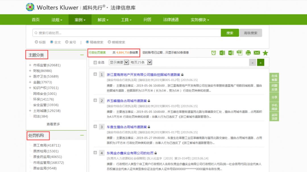Screen dimensions: 307x172
Task: Export results to Word
Action: pos(231,53)
